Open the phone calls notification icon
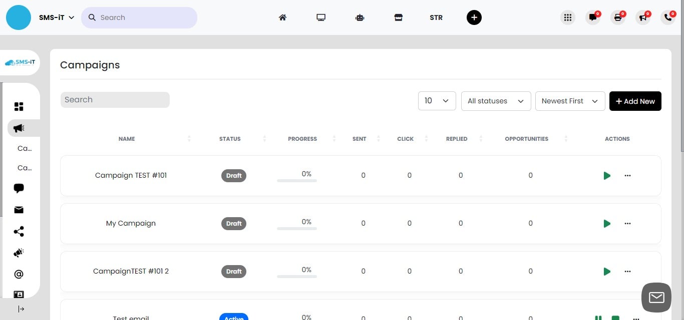Image resolution: width=684 pixels, height=320 pixels. 668,17
